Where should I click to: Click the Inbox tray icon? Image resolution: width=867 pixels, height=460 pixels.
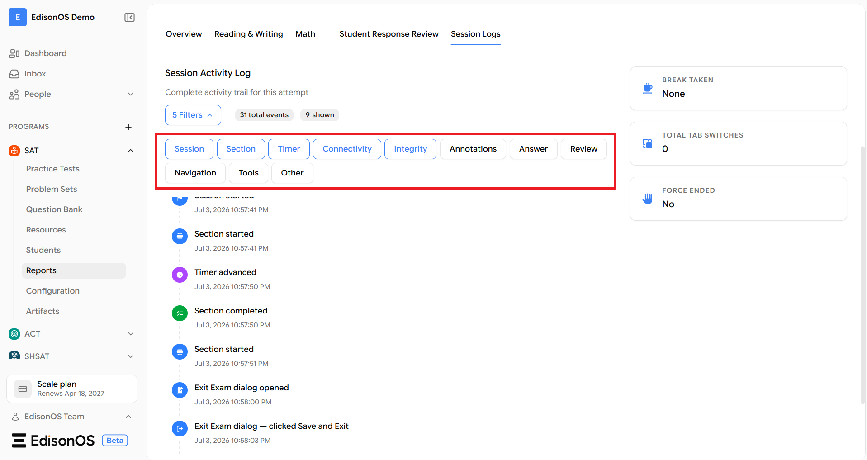(x=14, y=74)
